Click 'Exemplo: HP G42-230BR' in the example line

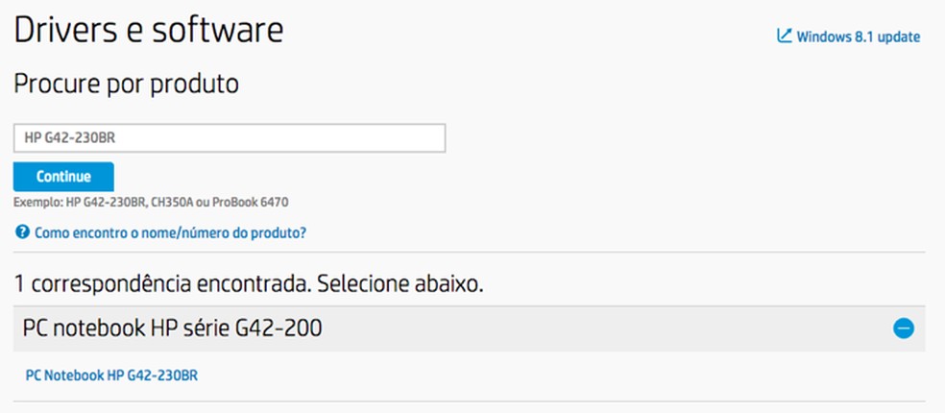[x=79, y=203]
